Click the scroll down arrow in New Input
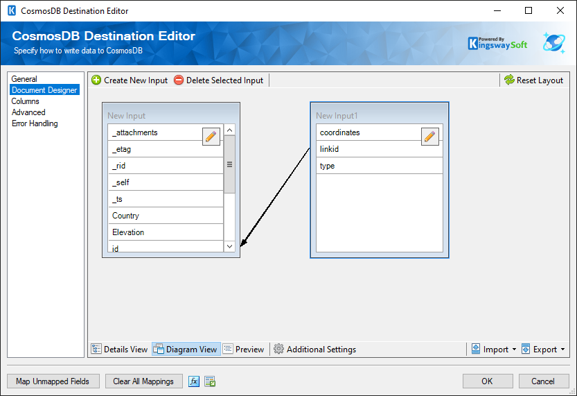This screenshot has width=577, height=396. click(229, 246)
